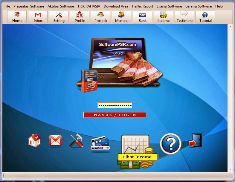The width and height of the screenshot is (235, 182).
Task: Click the Lihat Income tooltip label
Action: [x=138, y=157]
